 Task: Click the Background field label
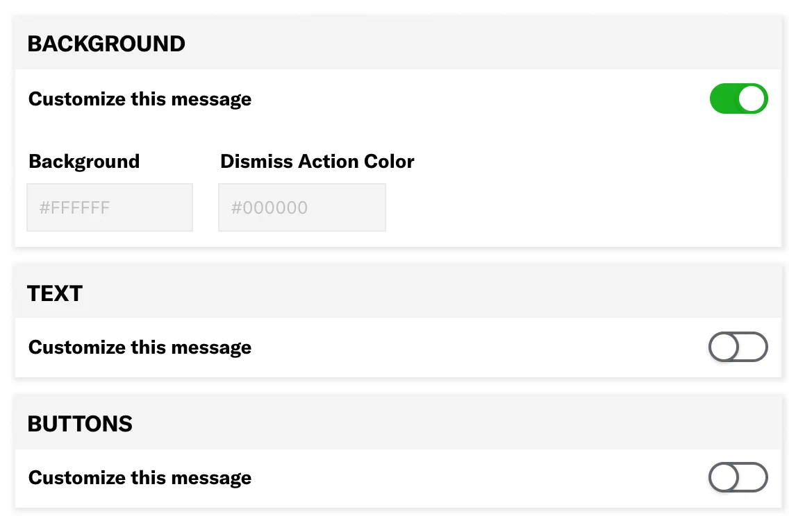point(83,161)
